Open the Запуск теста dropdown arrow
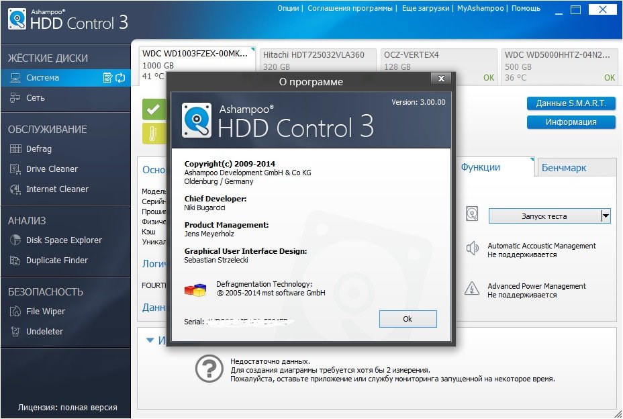 tap(606, 216)
